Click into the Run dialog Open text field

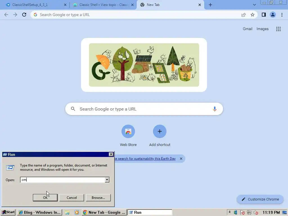point(62,180)
